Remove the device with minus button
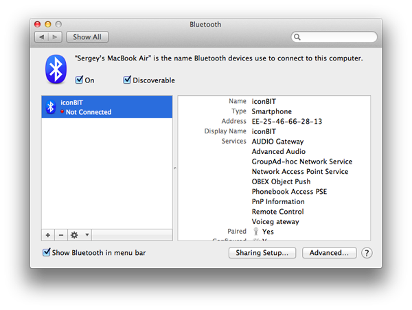The height and width of the screenshot is (310, 412). click(x=61, y=235)
